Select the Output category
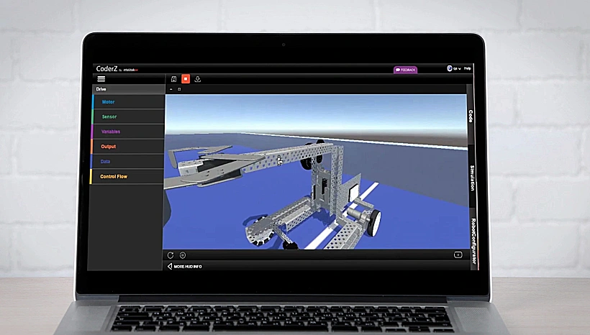This screenshot has height=335, width=590. tap(108, 147)
